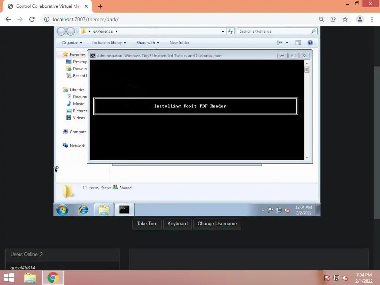The height and width of the screenshot is (285, 380).
Task: Bookmark this tab with the star
Action: pos(345,19)
